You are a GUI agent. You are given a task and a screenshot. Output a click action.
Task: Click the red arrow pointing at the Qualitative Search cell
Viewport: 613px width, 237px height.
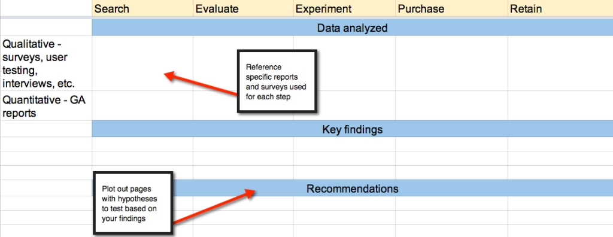coord(201,84)
